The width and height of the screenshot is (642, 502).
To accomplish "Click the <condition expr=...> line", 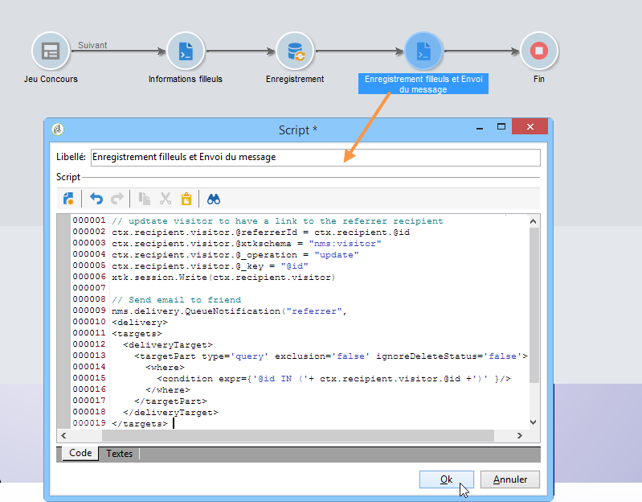I will [x=333, y=379].
